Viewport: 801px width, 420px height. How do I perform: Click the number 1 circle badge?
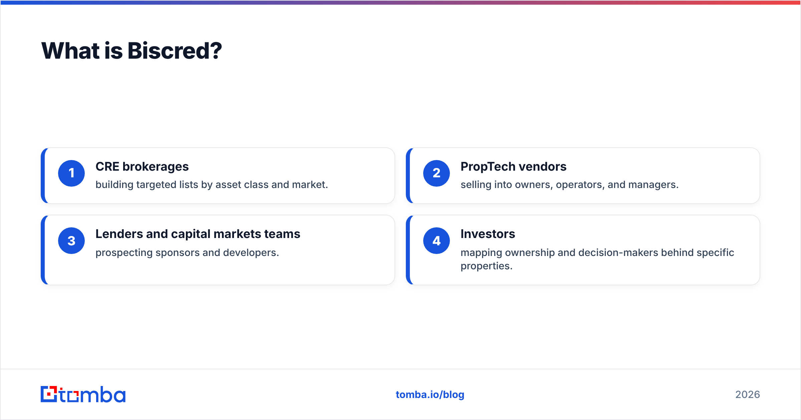(x=71, y=173)
